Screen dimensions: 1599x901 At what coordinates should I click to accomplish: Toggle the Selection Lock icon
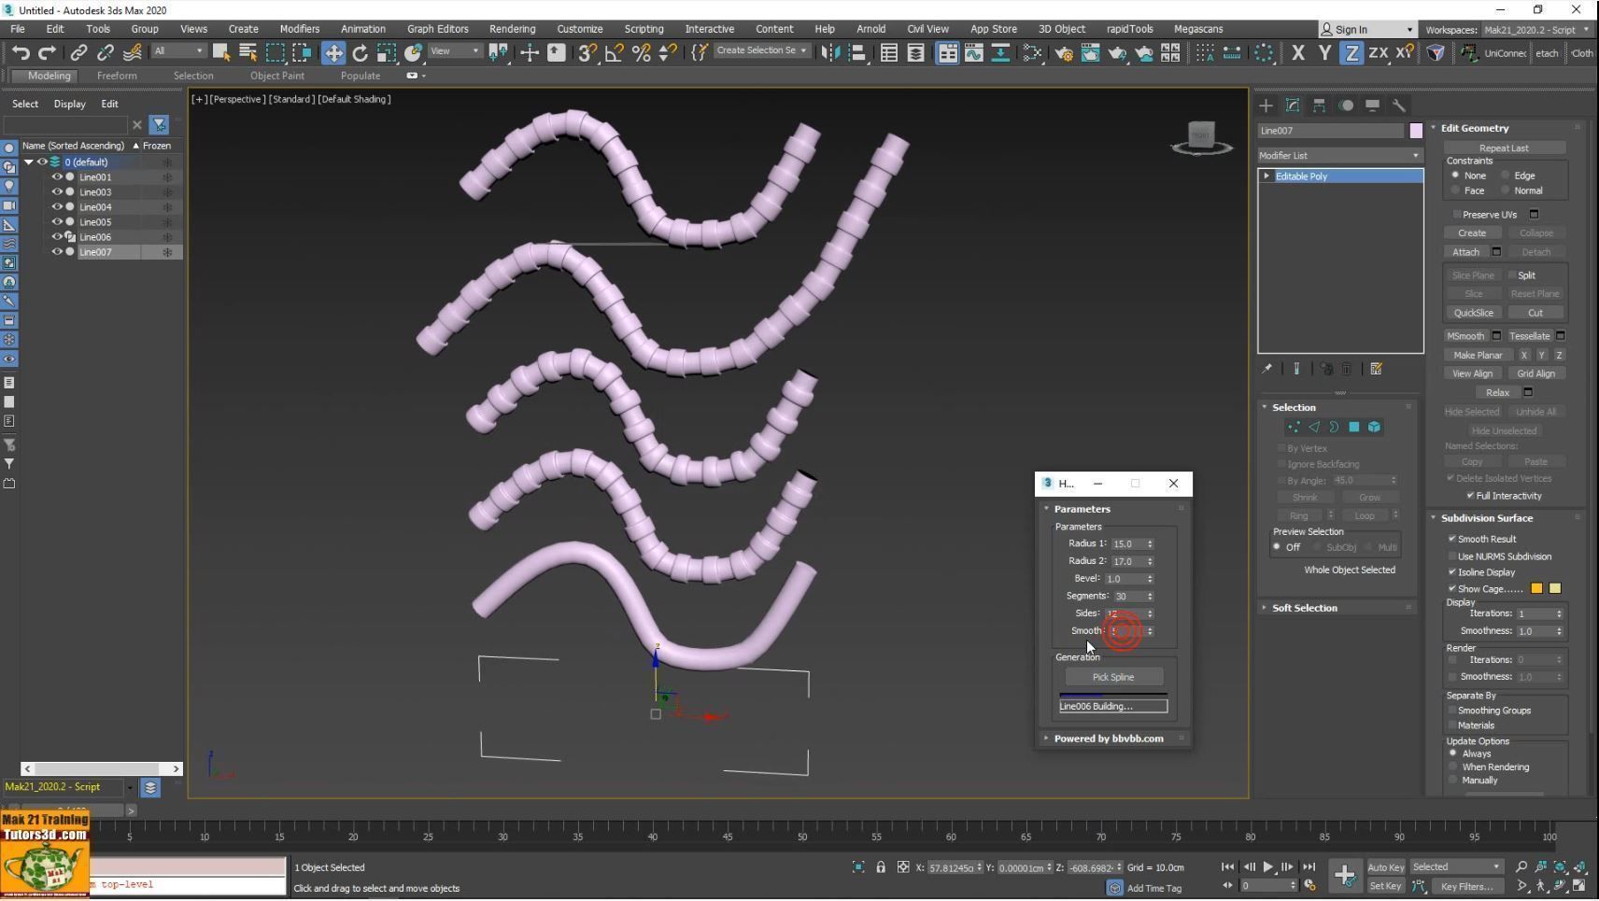[881, 867]
